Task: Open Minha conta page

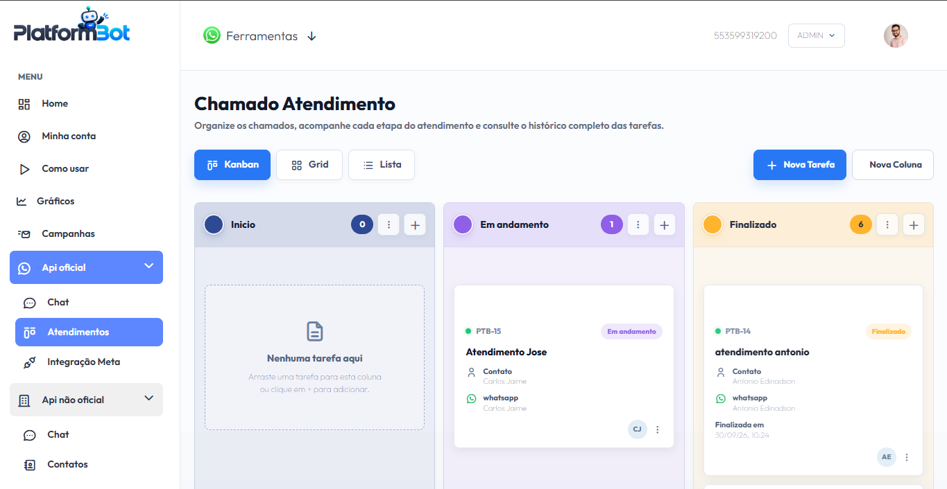Action: click(69, 136)
